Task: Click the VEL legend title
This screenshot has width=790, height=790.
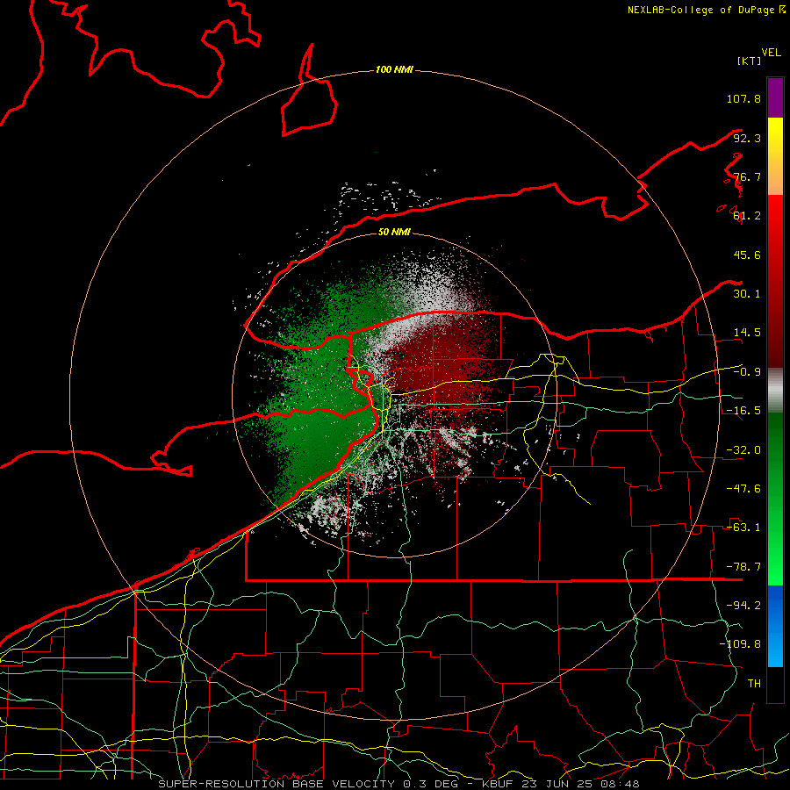Action: click(x=771, y=53)
